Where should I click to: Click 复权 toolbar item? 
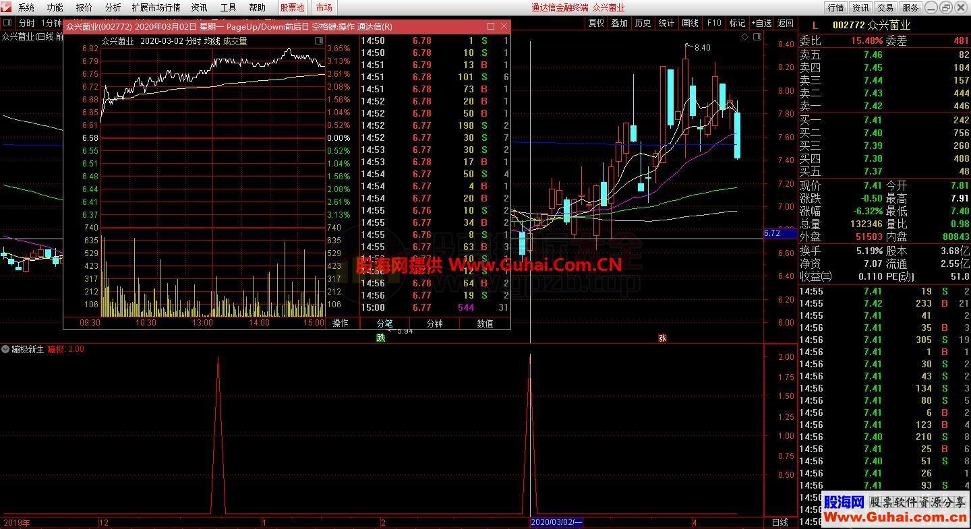pyautogui.click(x=596, y=23)
